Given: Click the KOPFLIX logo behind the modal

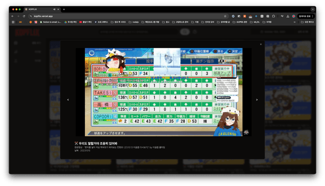Looking at the screenshot, I should tap(27, 32).
